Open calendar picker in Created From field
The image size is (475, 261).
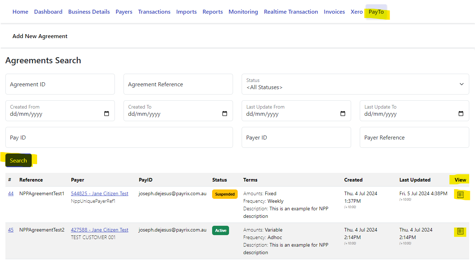[x=107, y=114]
